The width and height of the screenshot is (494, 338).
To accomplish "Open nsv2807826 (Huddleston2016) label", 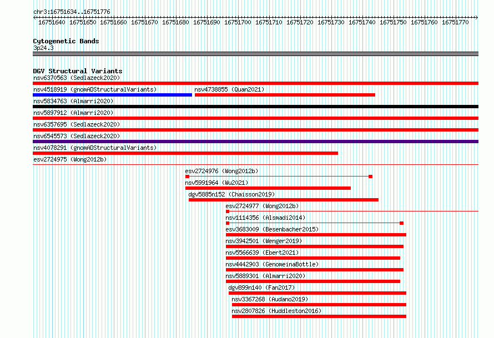I will tap(276, 311).
